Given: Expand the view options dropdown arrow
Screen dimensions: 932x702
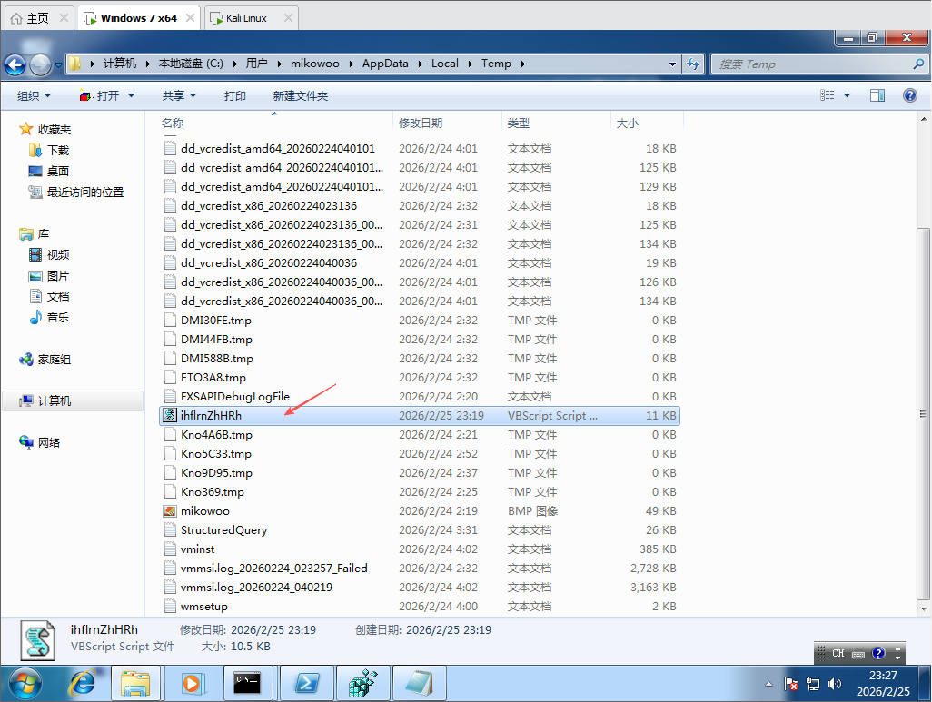Looking at the screenshot, I should [x=847, y=95].
